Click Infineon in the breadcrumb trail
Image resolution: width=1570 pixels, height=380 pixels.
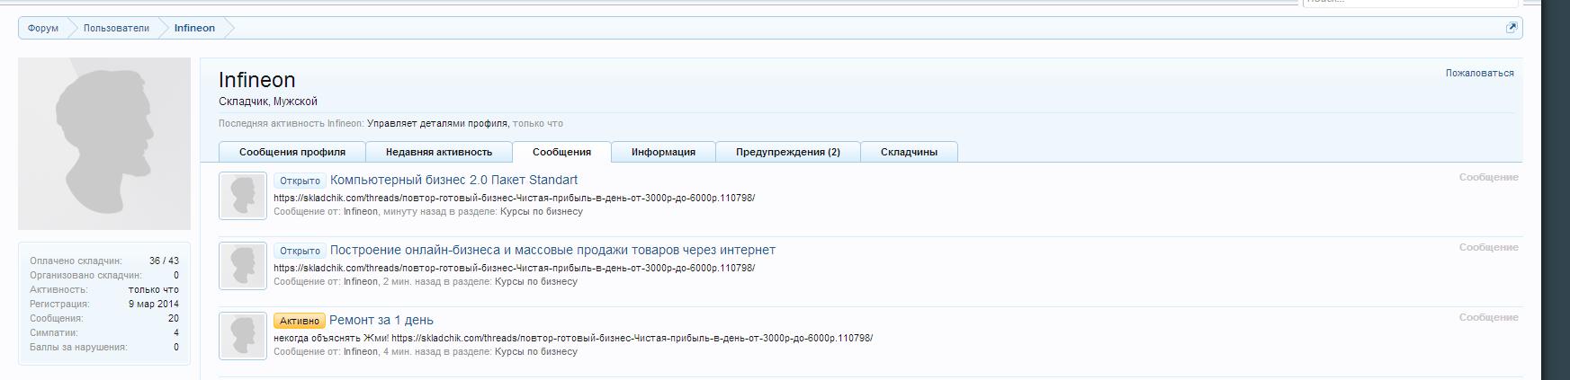[194, 28]
